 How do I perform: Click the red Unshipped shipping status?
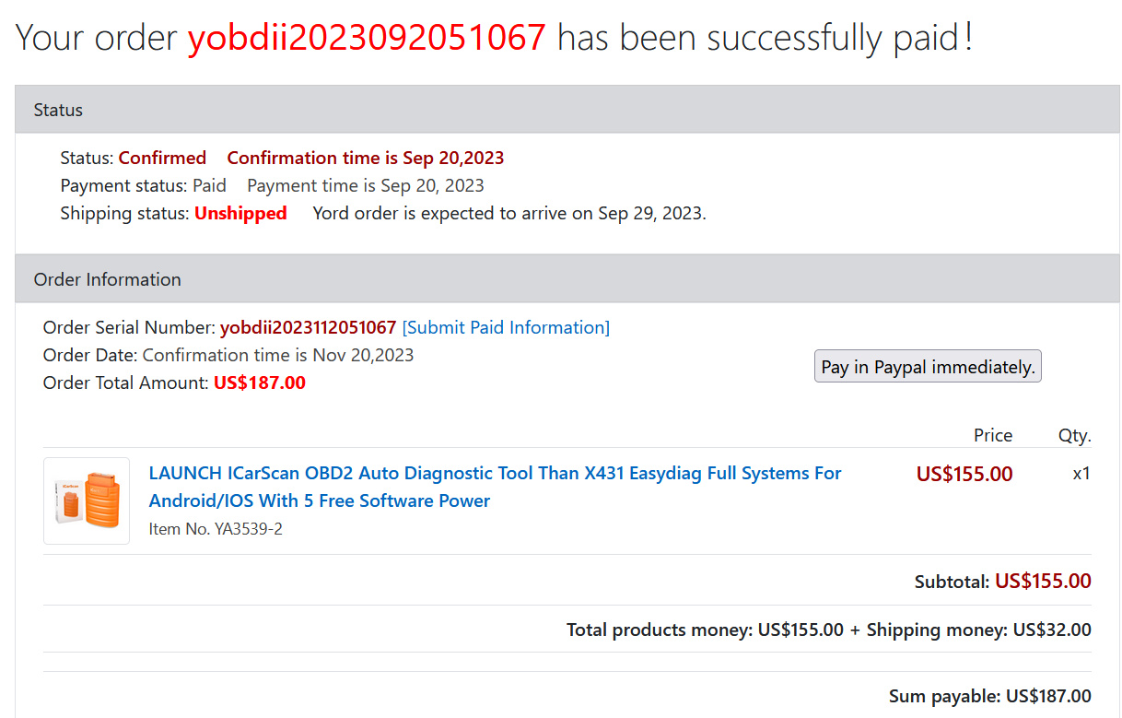pos(240,213)
